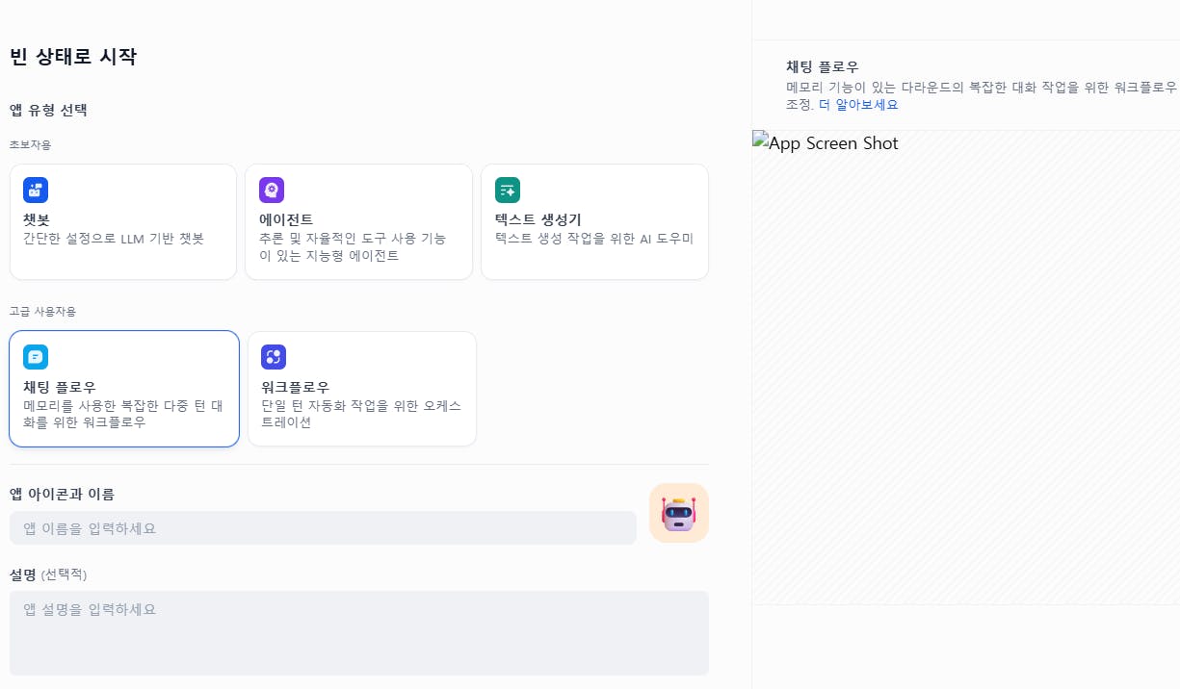The width and height of the screenshot is (1180, 689).
Task: Choose 에이전트 app type by its description
Action: (x=353, y=247)
